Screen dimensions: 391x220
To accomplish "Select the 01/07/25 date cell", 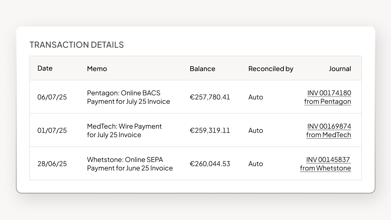I will pos(52,130).
